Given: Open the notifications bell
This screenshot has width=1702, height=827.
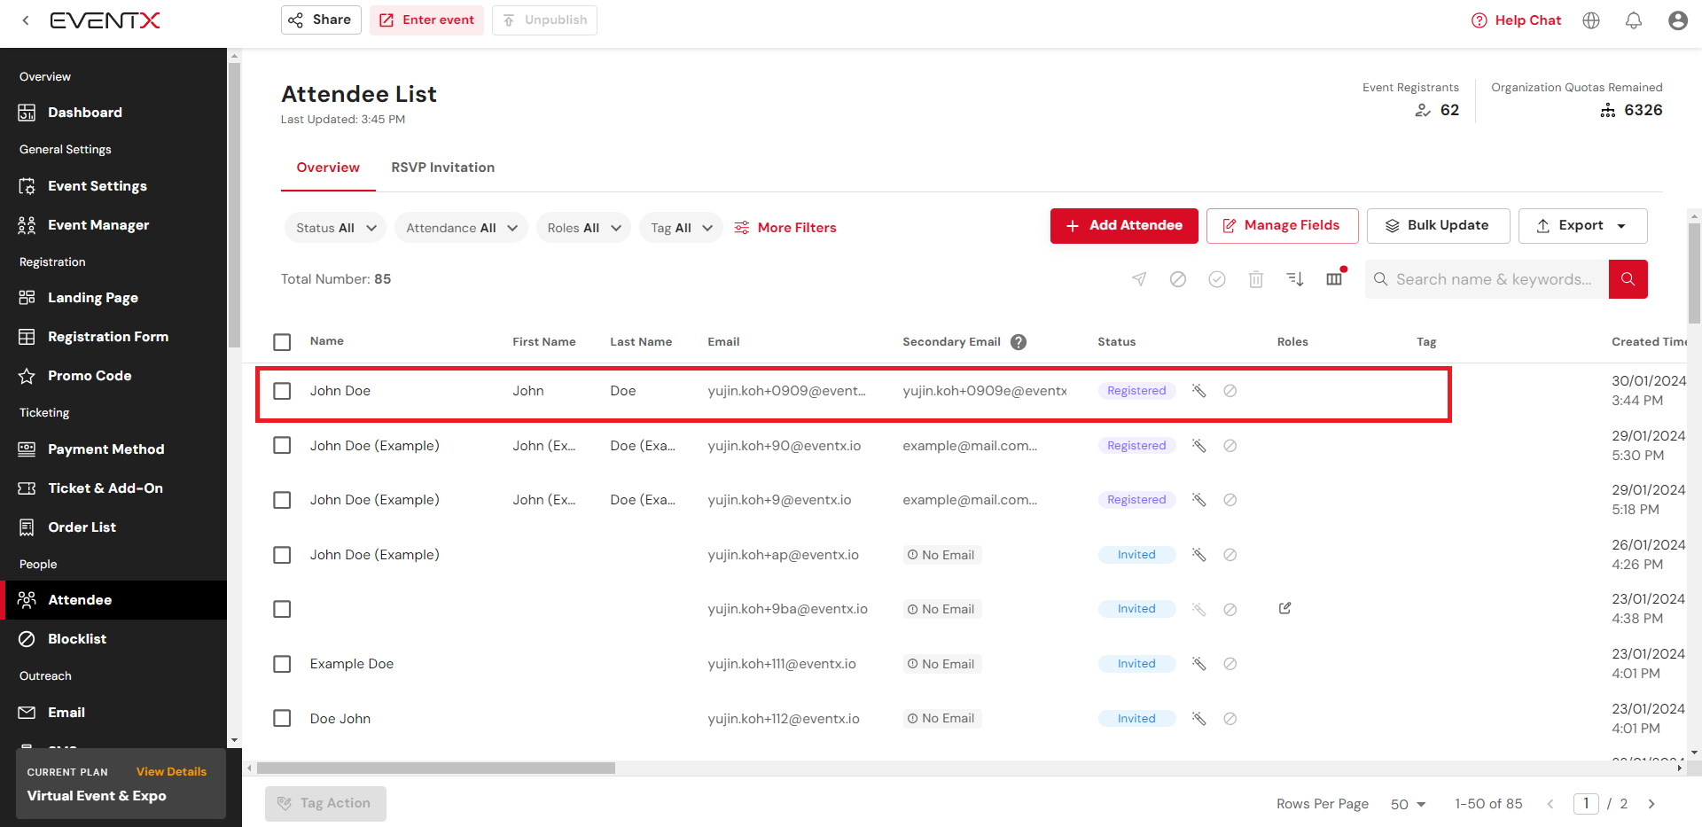Looking at the screenshot, I should pos(1634,20).
